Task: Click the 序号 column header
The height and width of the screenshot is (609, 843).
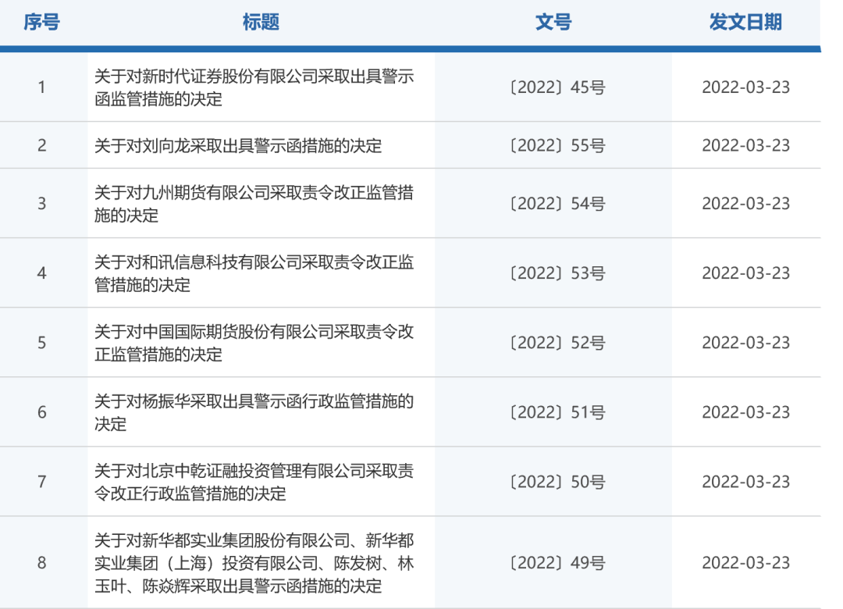Action: [41, 22]
